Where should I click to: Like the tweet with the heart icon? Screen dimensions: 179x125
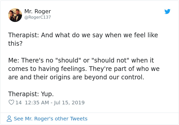tap(11, 103)
